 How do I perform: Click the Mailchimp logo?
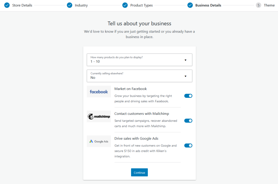click(99, 116)
